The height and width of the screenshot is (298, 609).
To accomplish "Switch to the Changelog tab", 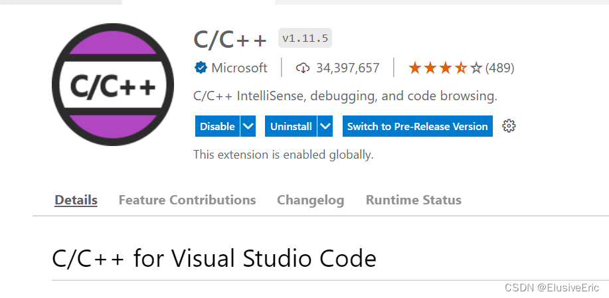I will 310,200.
